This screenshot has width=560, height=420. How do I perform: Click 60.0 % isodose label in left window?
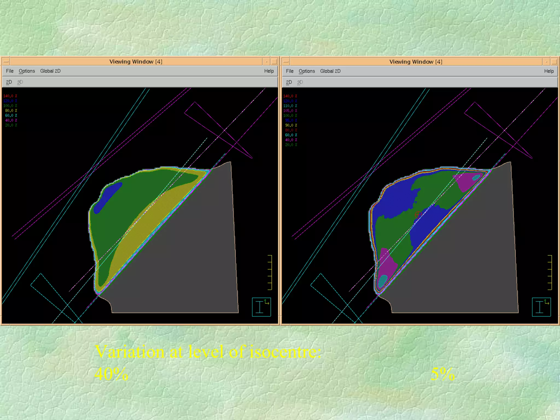(x=11, y=115)
